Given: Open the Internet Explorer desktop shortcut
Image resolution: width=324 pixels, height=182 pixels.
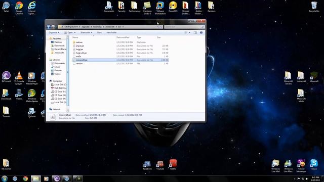Looking at the screenshot, I should click(32, 8).
